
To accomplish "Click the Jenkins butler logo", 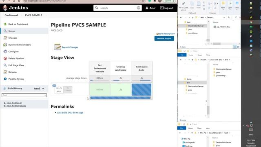I will coord(5,8).
